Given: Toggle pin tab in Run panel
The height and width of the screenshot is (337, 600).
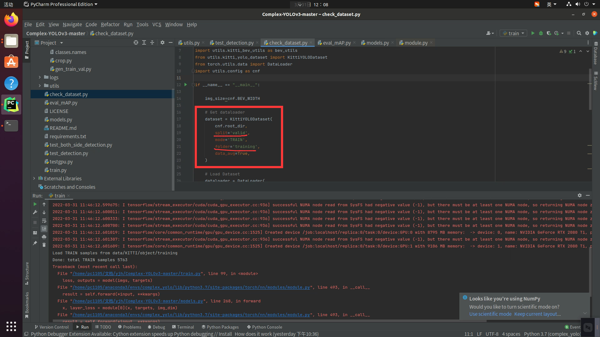Looking at the screenshot, I should 35,243.
